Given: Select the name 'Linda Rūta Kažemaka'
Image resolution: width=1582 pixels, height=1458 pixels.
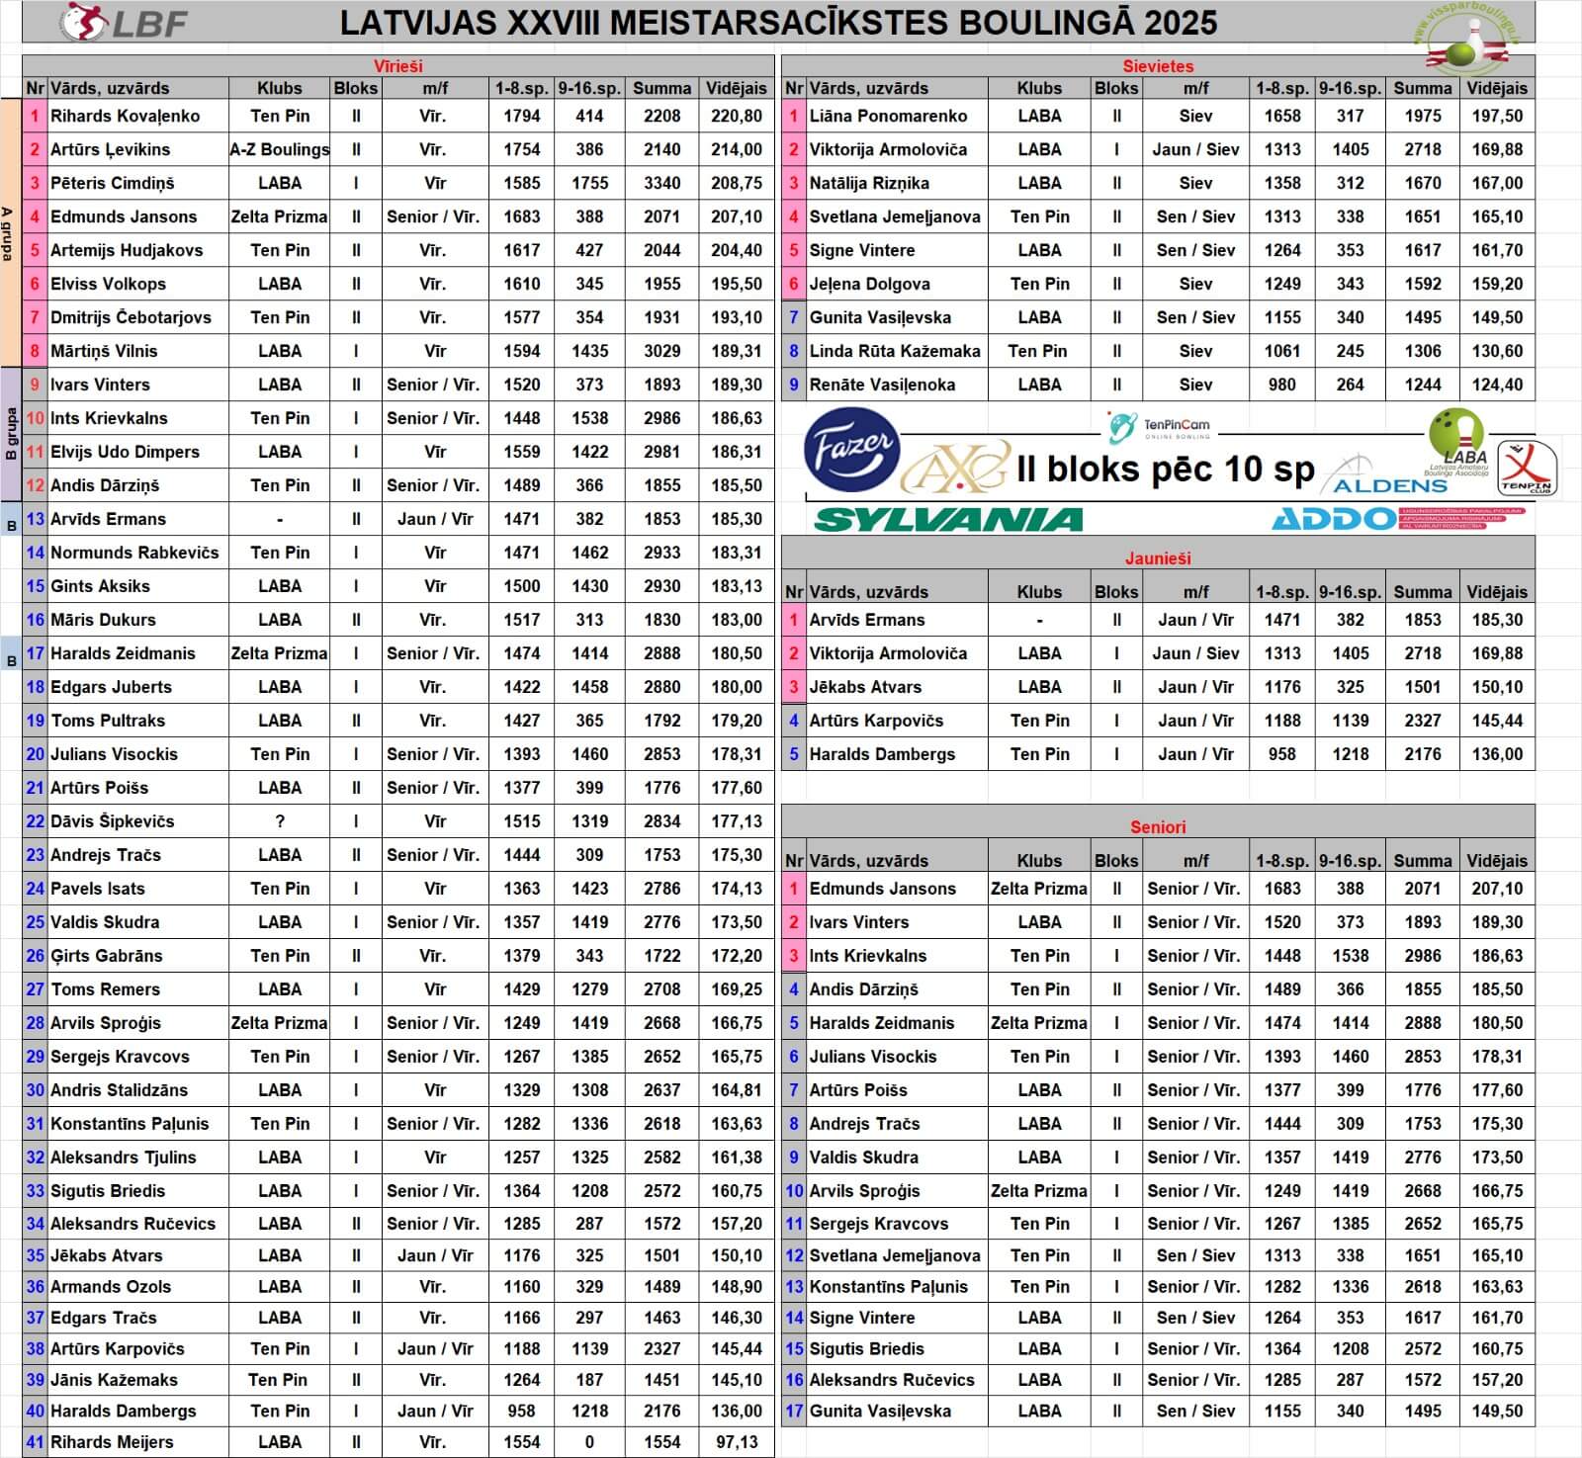Looking at the screenshot, I should [x=895, y=351].
